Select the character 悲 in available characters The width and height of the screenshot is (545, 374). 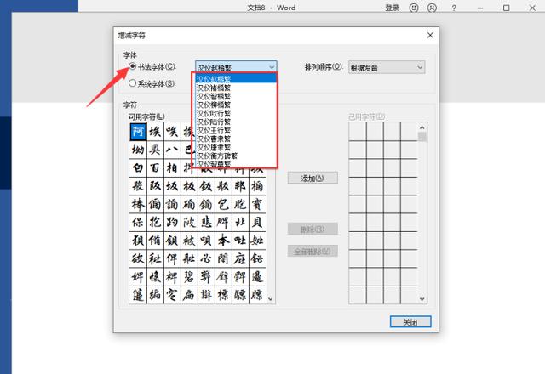click(206, 223)
